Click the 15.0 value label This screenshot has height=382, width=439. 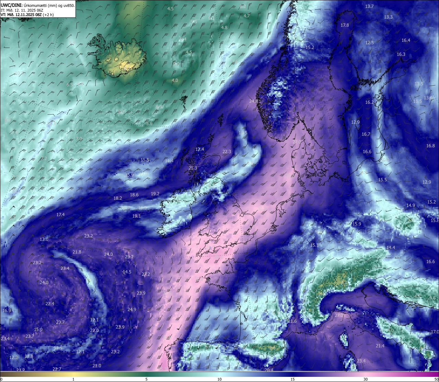38,330
